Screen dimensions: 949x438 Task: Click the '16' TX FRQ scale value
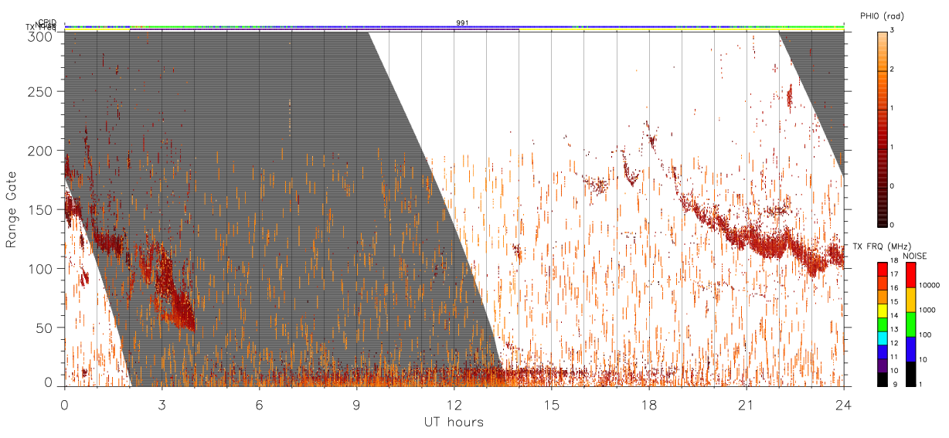pos(895,289)
